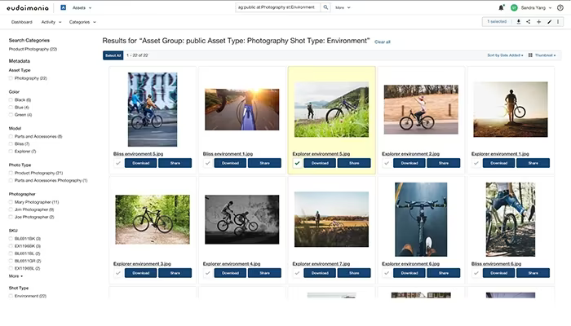
Task: Click the search magnifier icon
Action: [325, 7]
